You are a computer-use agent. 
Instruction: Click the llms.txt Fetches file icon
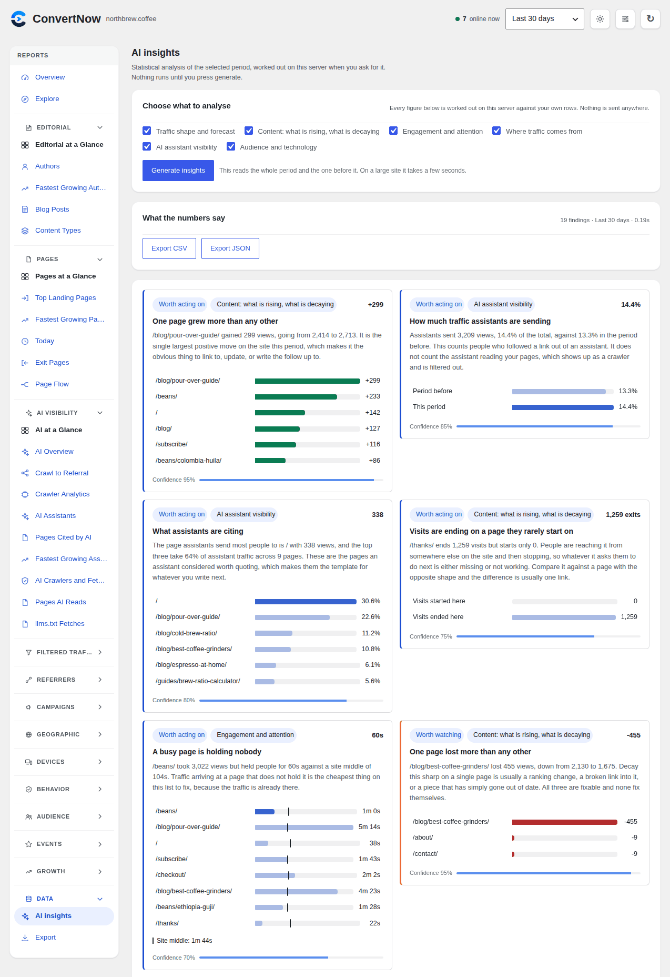point(25,624)
